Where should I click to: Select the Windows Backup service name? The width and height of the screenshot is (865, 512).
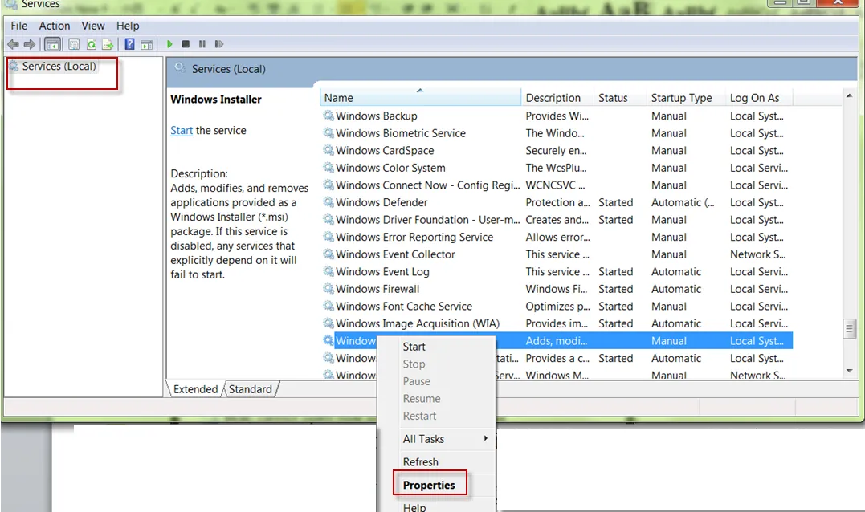[376, 116]
